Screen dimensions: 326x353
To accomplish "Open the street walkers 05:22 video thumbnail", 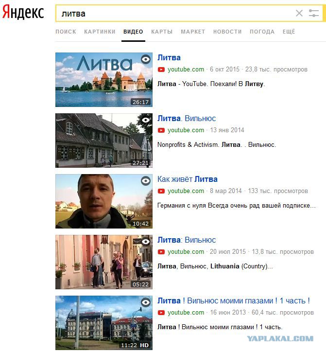I will (x=104, y=262).
